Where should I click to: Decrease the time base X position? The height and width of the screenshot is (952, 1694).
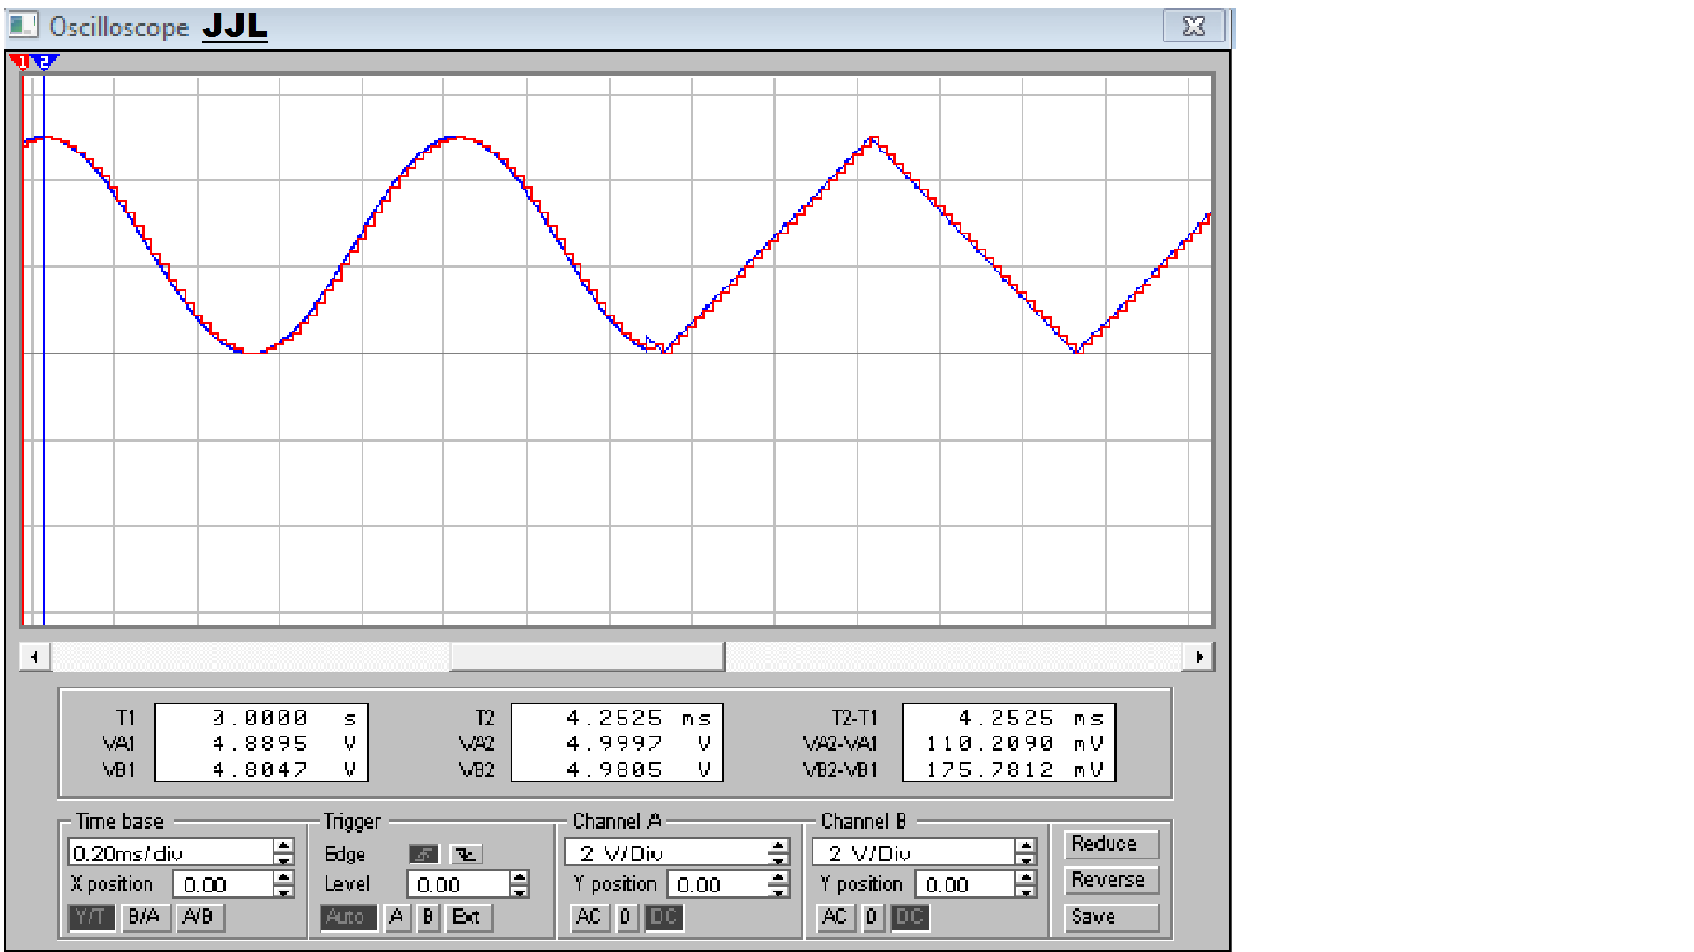click(284, 890)
